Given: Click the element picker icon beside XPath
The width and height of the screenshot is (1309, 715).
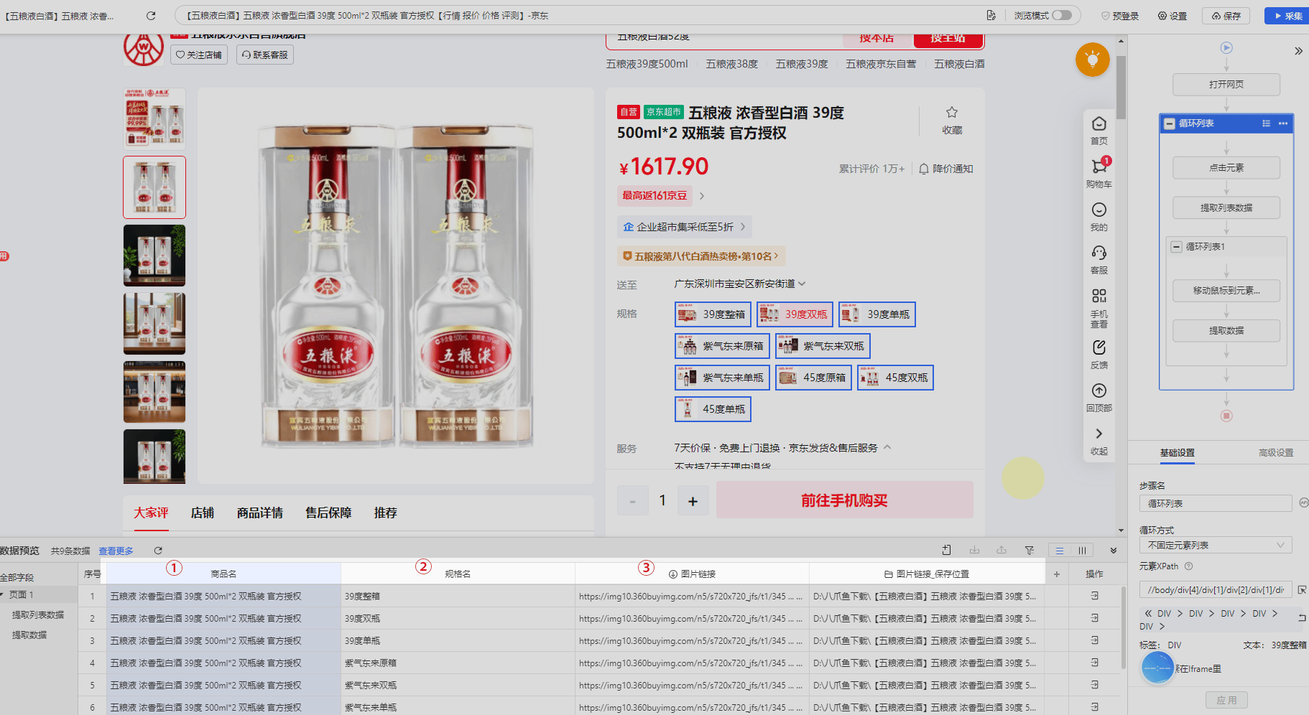Looking at the screenshot, I should pos(1302,589).
